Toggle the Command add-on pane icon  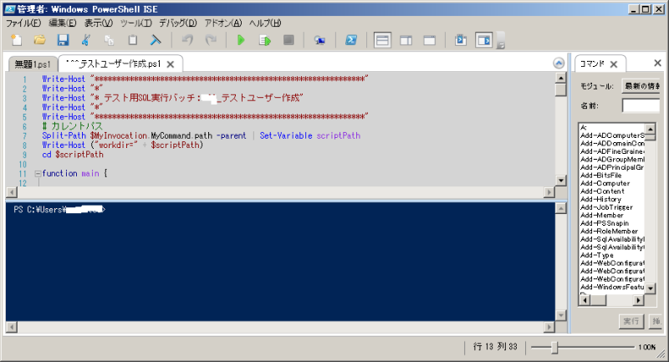tap(484, 40)
